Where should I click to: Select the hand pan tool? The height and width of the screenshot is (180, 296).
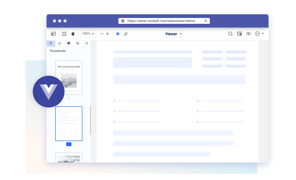pos(73,34)
